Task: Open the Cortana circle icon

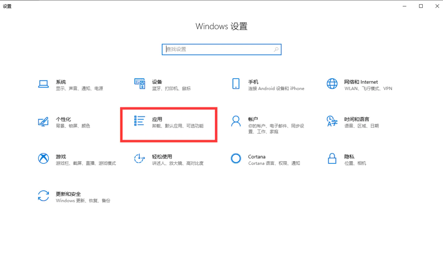Action: pos(236,159)
